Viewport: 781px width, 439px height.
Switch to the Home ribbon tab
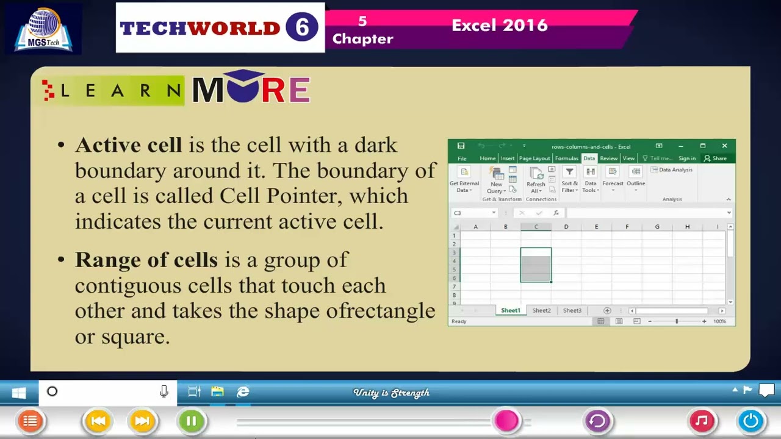pyautogui.click(x=488, y=159)
